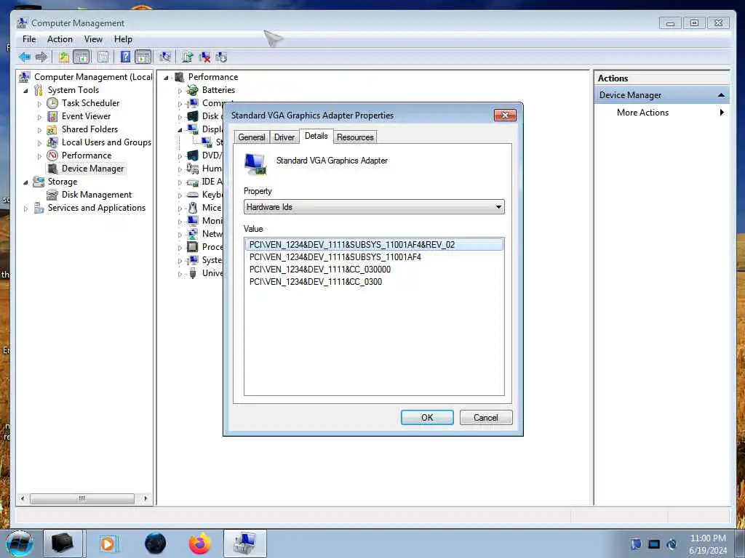This screenshot has width=745, height=558.
Task: Click the blue Help question mark icon
Action: 125,57
